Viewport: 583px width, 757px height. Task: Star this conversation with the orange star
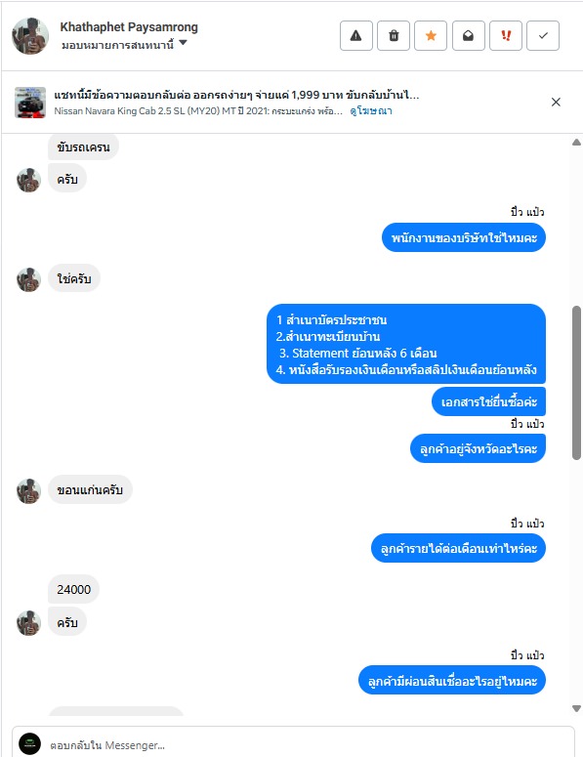[431, 36]
